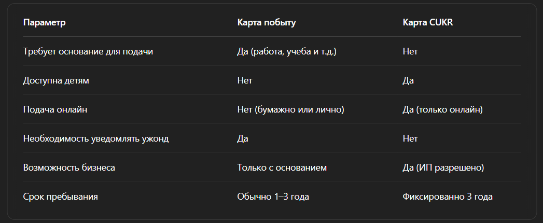Click Карта CUKR value for 'Доступна детям'

click(408, 80)
